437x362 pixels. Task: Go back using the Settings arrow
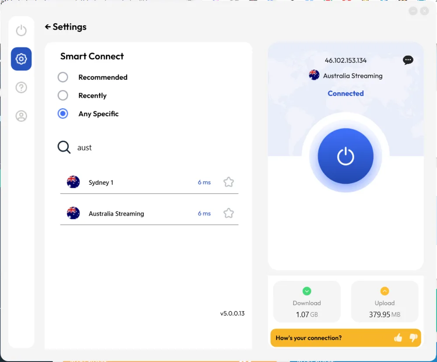click(48, 27)
